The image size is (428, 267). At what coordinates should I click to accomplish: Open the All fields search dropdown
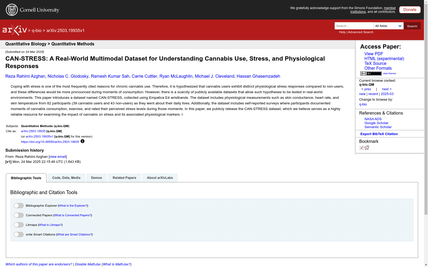pyautogui.click(x=388, y=26)
